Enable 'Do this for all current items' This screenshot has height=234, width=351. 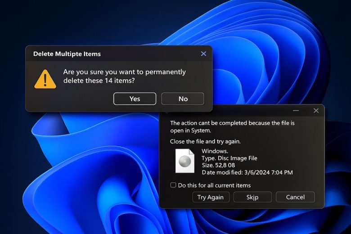[x=173, y=185]
